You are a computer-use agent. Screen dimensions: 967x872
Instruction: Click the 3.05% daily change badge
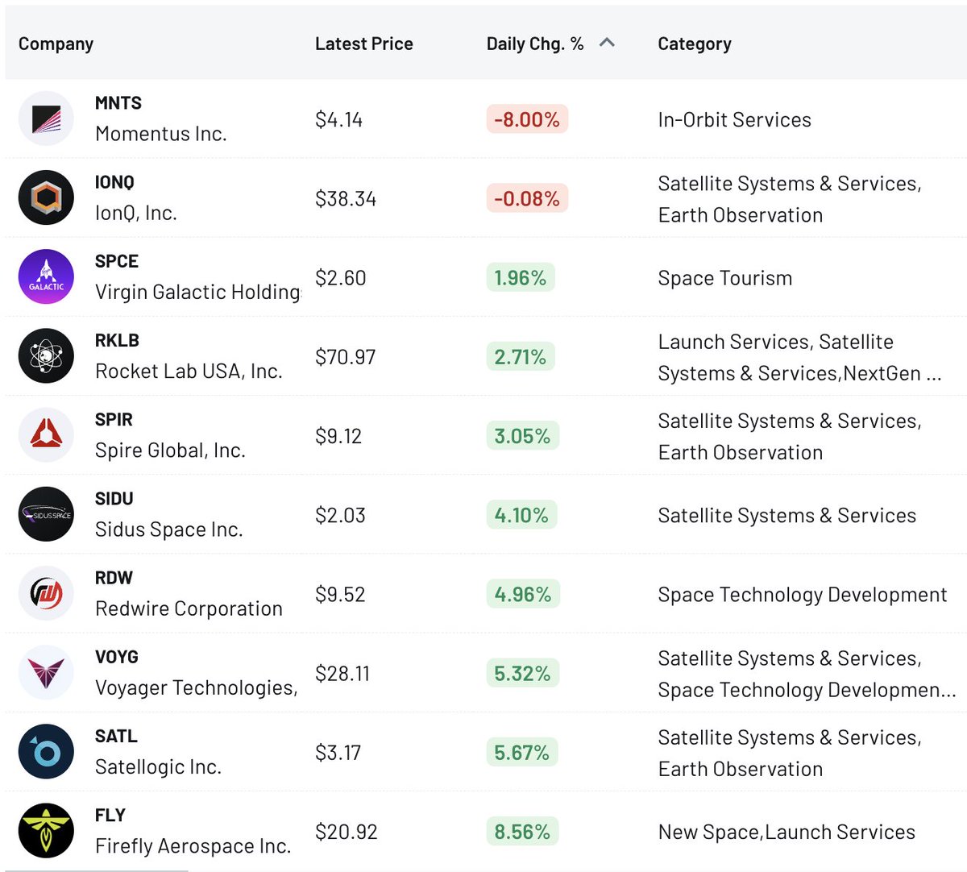[x=522, y=436]
